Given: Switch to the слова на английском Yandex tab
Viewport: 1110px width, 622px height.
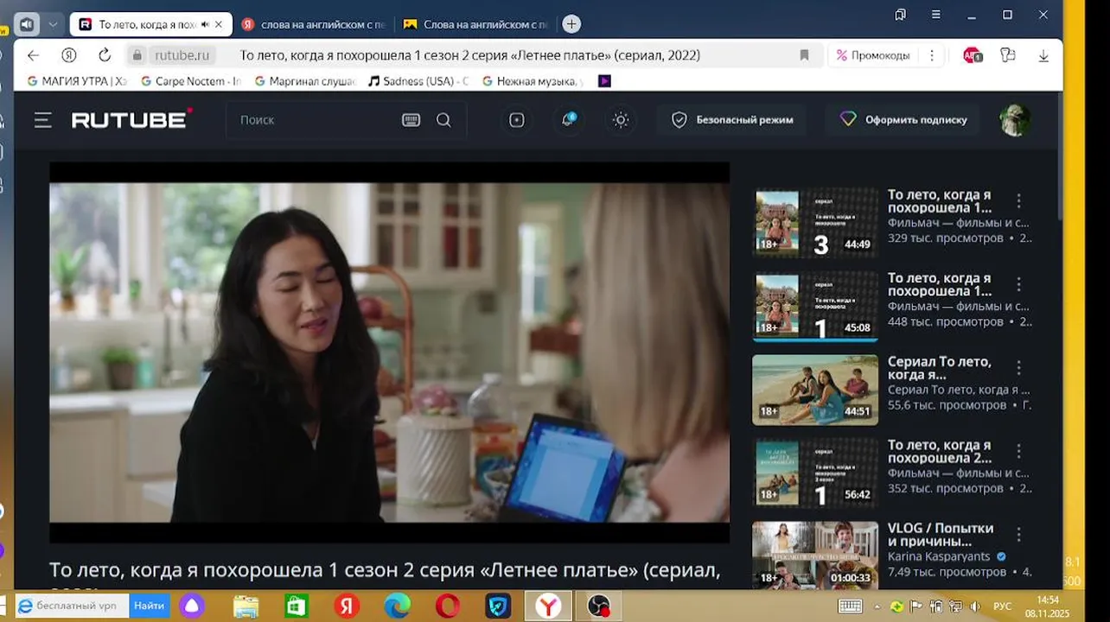Looking at the screenshot, I should (313, 24).
